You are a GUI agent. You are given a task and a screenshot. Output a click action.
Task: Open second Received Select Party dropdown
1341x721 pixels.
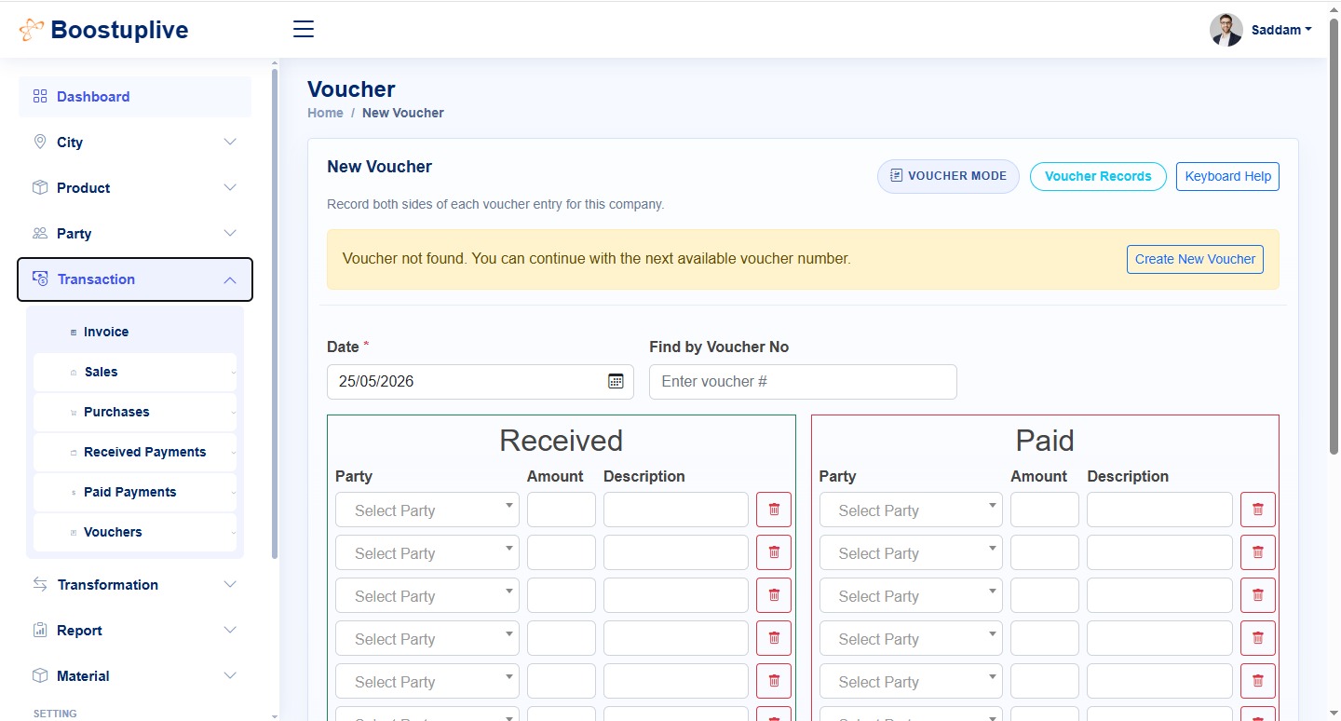pos(427,552)
